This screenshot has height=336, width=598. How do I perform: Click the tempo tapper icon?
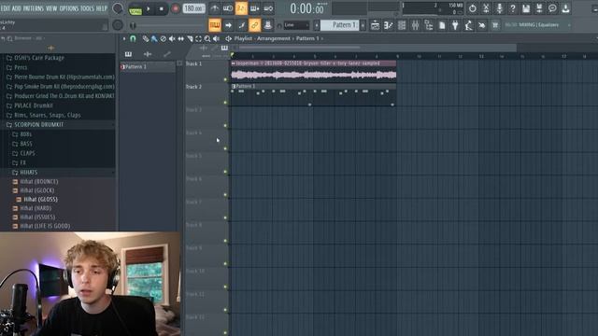coord(468,25)
